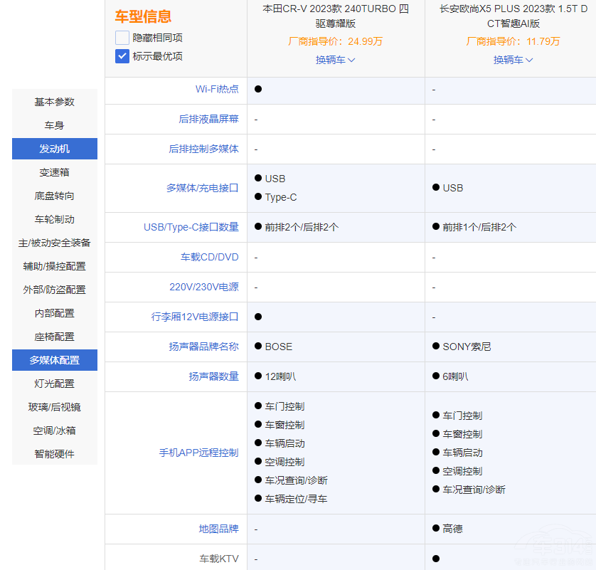Open 换辆车 dropdown for 本田CR-V
The image size is (596, 570).
coord(335,60)
